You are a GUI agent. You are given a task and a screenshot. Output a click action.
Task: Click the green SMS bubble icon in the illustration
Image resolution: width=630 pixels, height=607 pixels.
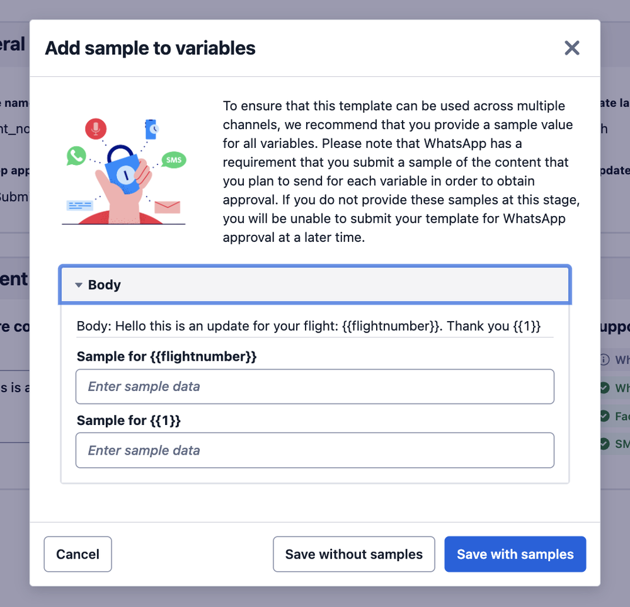coord(174,160)
